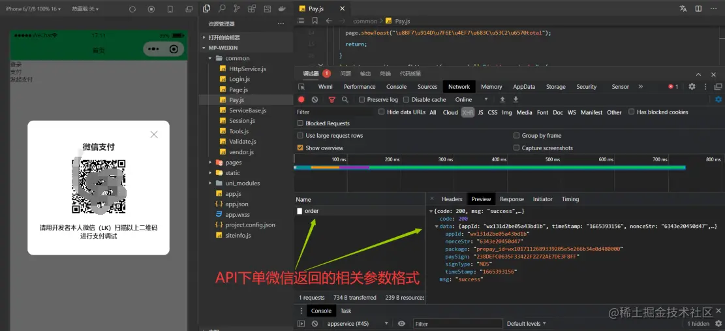Uncheck the Show overview checkbox
Screen dimensions: 725x331
[301, 148]
